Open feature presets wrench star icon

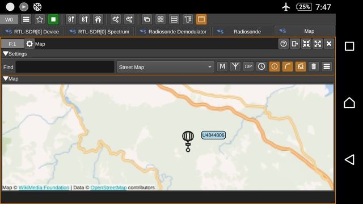point(129,19)
